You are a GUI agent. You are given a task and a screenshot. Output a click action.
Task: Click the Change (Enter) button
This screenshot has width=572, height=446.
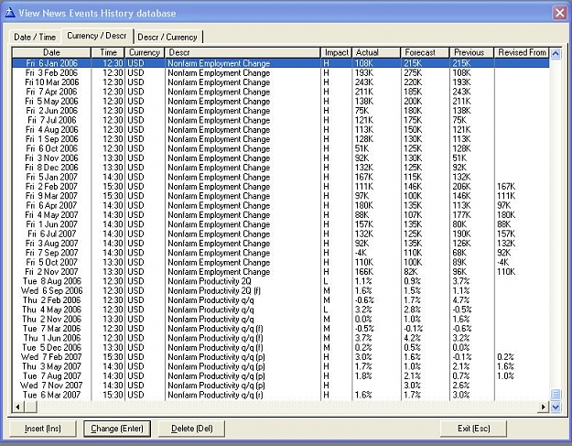(x=117, y=429)
